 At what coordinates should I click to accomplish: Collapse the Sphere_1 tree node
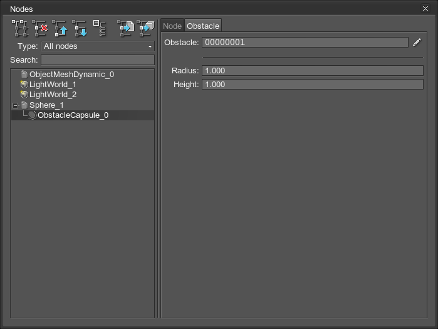click(16, 105)
